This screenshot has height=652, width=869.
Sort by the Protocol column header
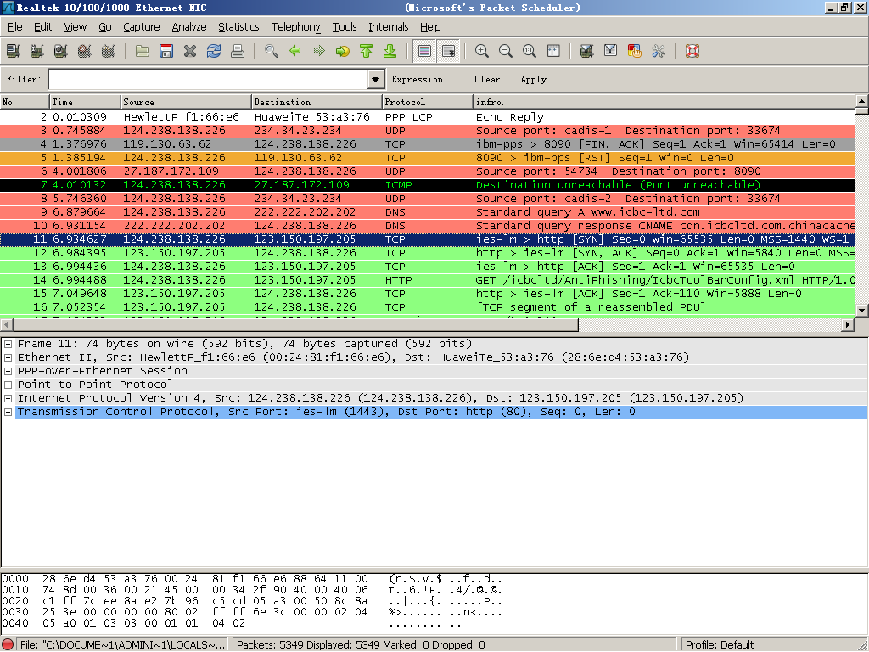[x=427, y=102]
